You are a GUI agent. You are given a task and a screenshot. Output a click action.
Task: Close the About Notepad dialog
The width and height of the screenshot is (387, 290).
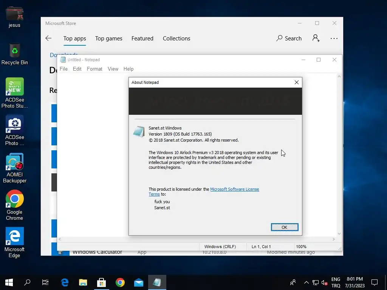(296, 82)
